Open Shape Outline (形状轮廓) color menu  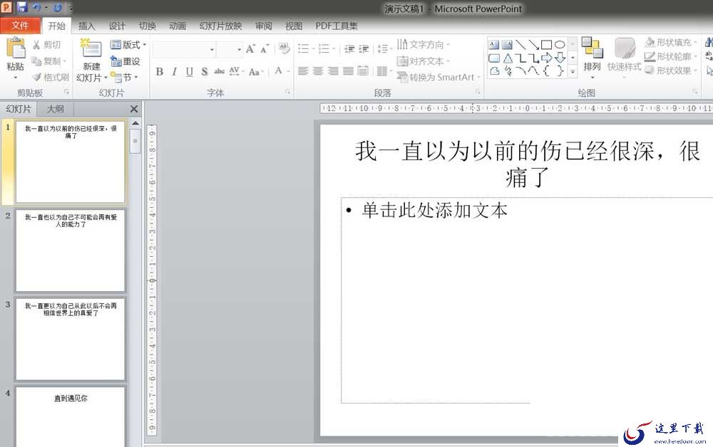(x=671, y=57)
